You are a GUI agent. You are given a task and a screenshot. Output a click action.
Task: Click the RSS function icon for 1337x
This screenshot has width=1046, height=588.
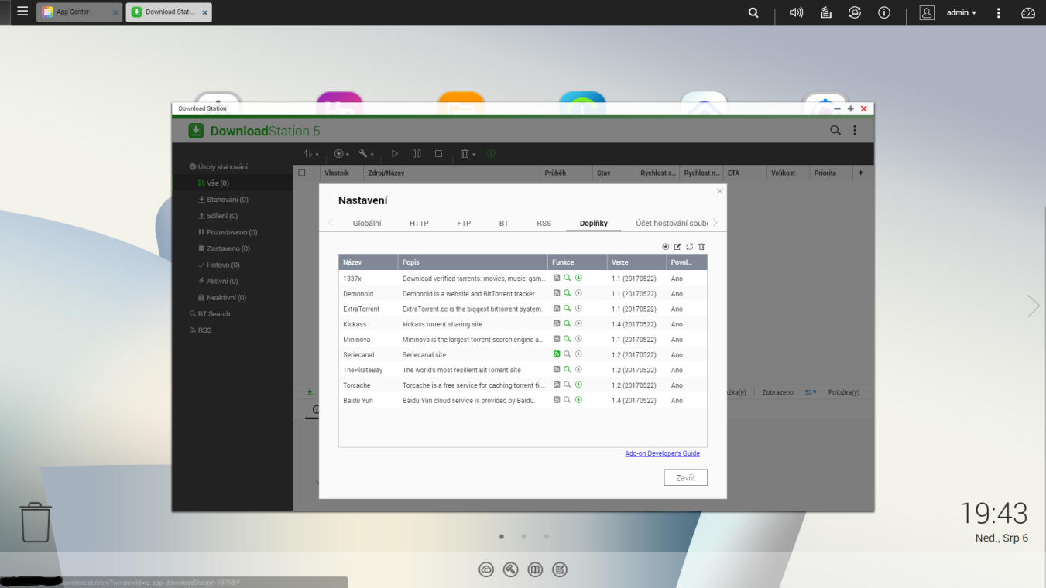(x=557, y=278)
